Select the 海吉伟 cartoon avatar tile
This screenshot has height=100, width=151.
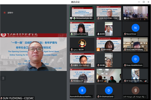click(x=82, y=44)
